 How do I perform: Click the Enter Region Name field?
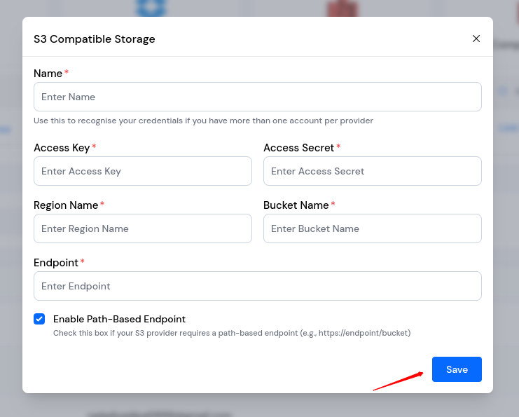[x=142, y=228]
